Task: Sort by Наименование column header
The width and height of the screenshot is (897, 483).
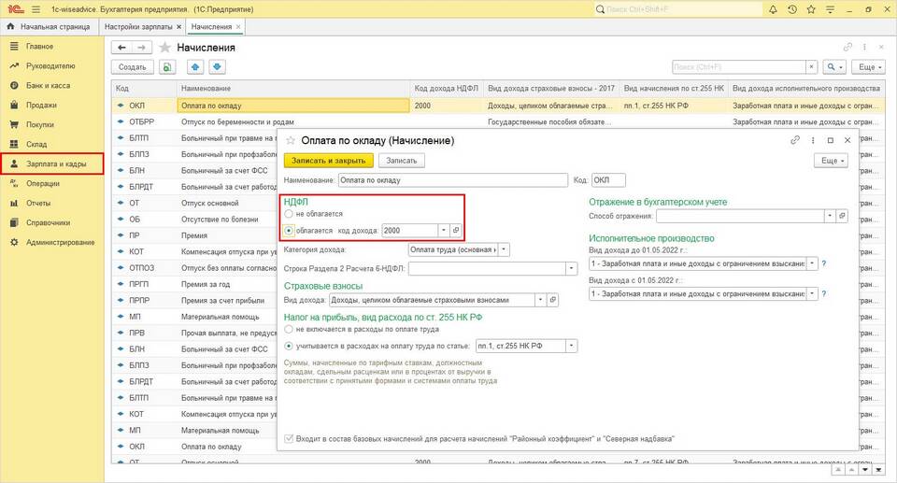Action: (x=293, y=88)
